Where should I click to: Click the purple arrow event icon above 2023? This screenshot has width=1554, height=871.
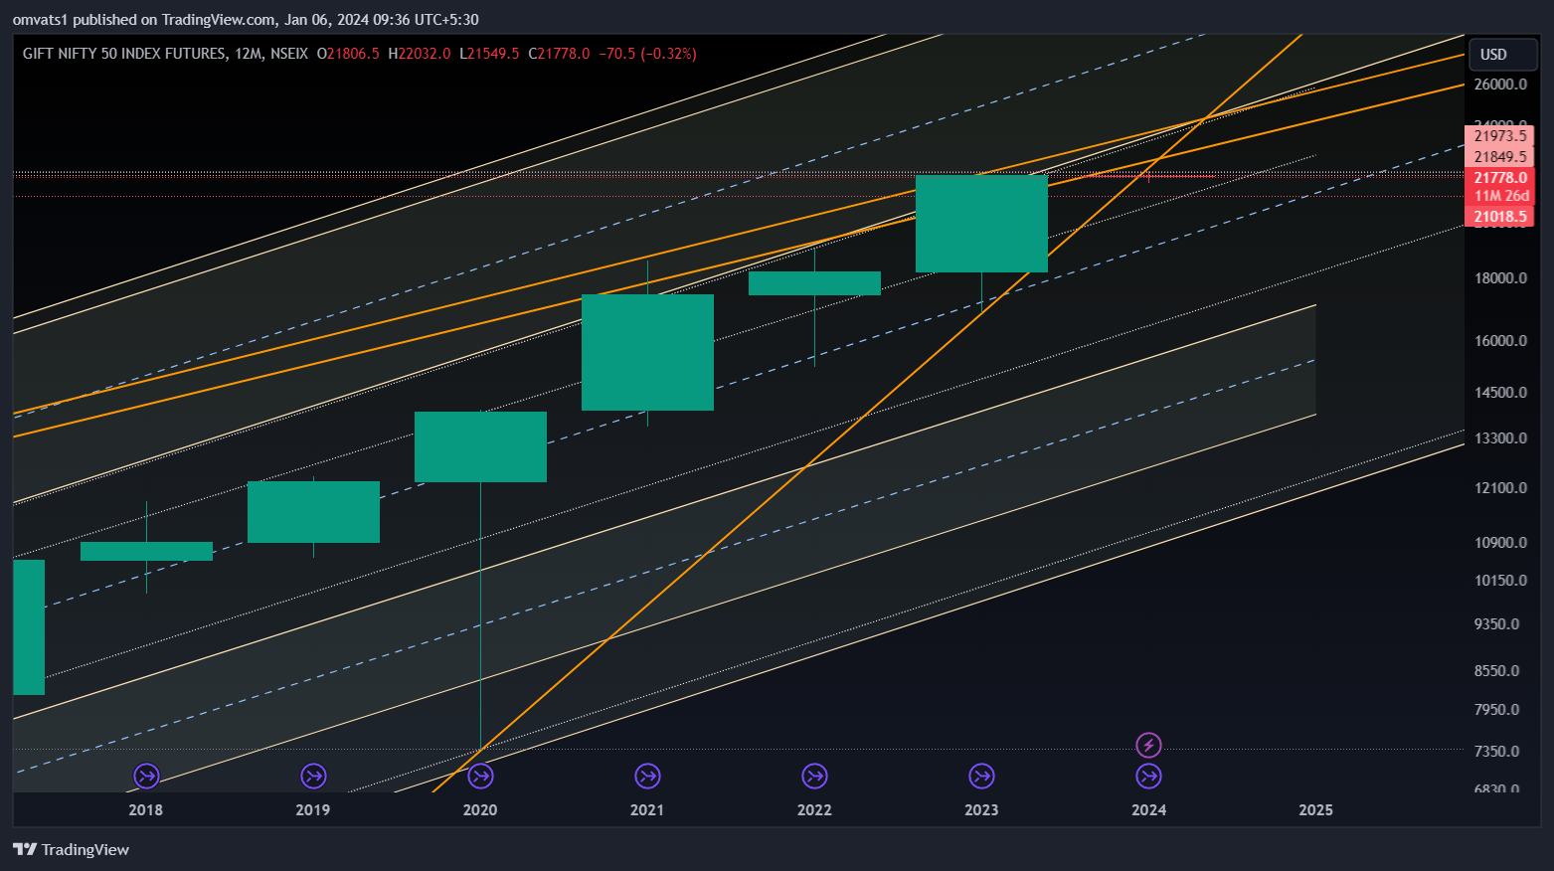(981, 776)
